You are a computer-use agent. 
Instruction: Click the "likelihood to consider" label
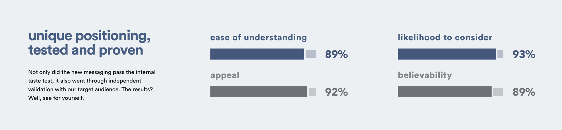coord(445,38)
